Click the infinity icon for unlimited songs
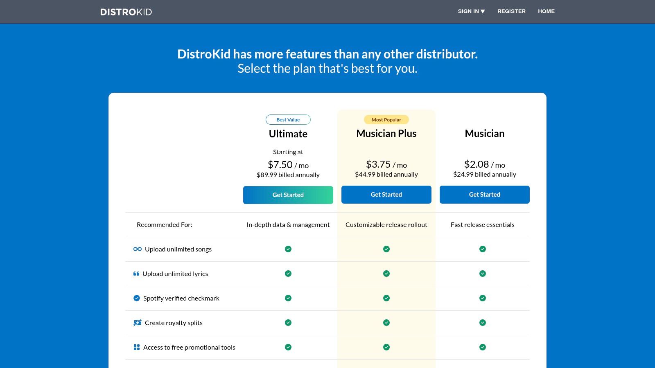This screenshot has width=655, height=368. [x=138, y=249]
